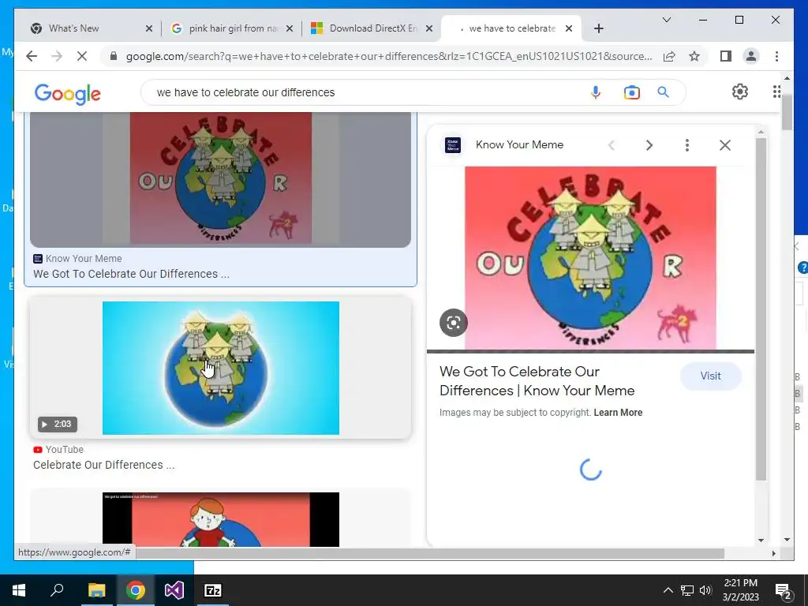Search by voice microphone icon

(x=595, y=92)
